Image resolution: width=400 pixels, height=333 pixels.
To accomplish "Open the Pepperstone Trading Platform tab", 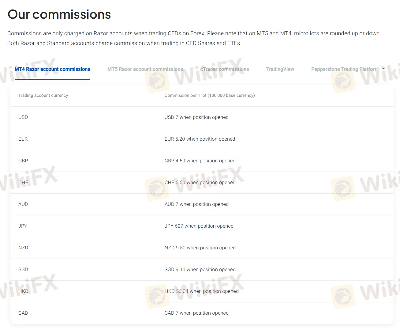I will (x=344, y=69).
